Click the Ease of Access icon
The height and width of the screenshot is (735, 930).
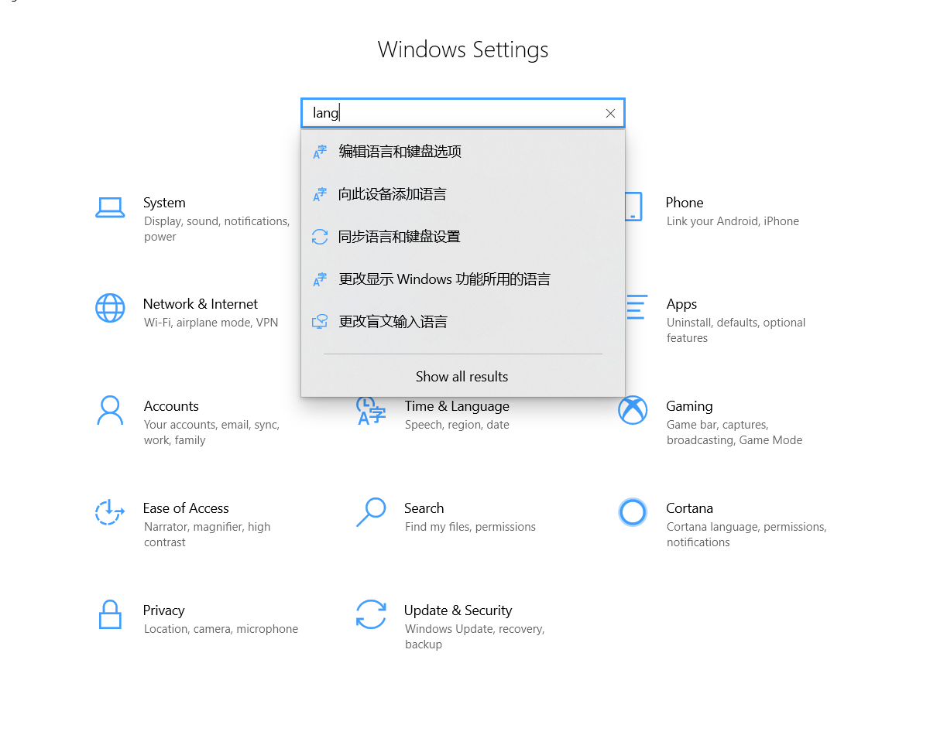coord(110,512)
